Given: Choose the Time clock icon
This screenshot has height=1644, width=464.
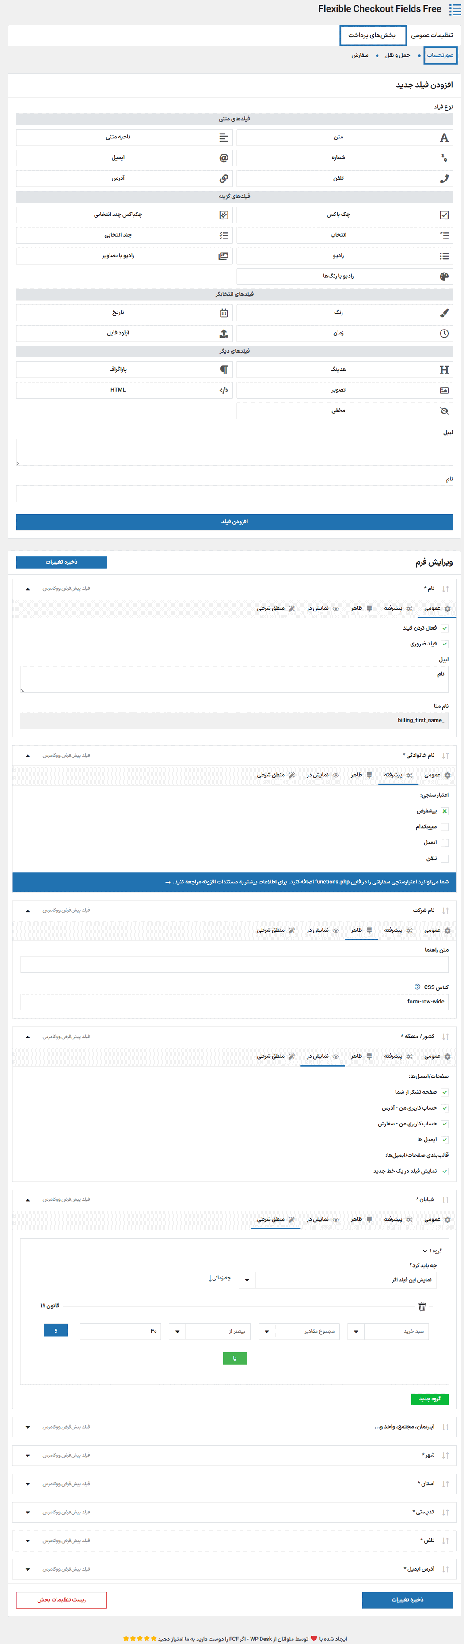Looking at the screenshot, I should click(x=444, y=333).
